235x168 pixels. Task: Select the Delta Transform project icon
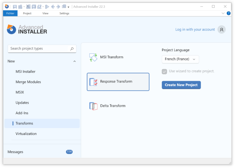tap(93, 106)
